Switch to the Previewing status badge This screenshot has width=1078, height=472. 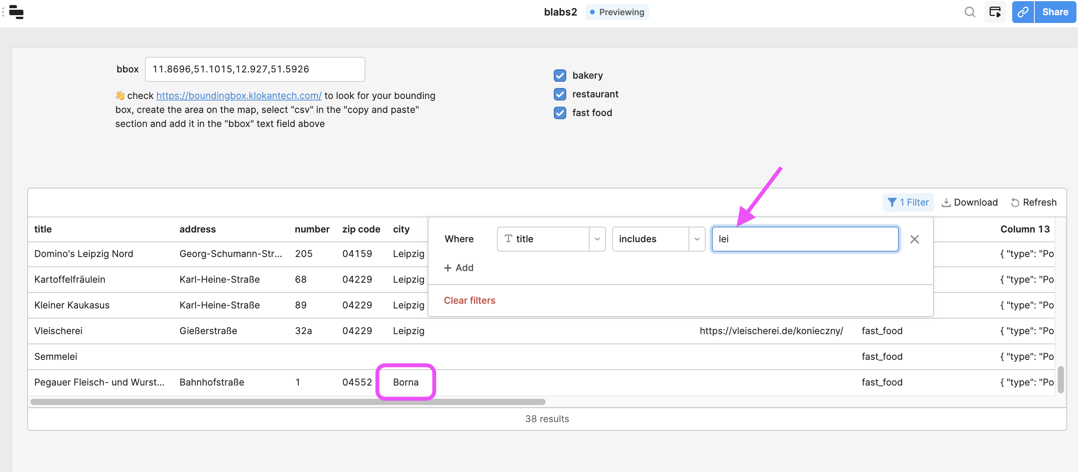coord(617,12)
